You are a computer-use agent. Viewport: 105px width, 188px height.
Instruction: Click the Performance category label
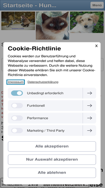click(38, 118)
